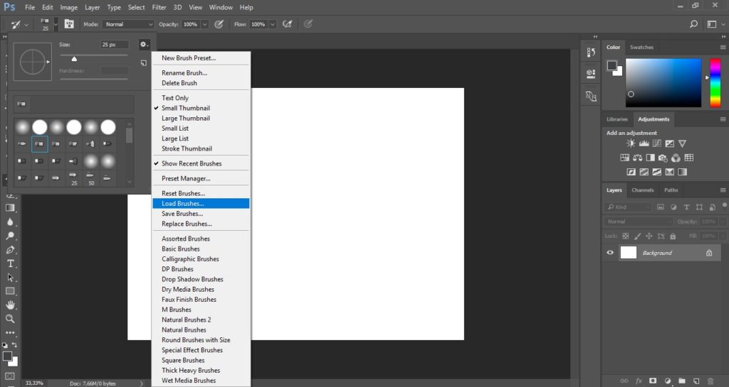The height and width of the screenshot is (387, 729).
Task: Toggle the brush panel icon in options bar
Action: tap(70, 24)
